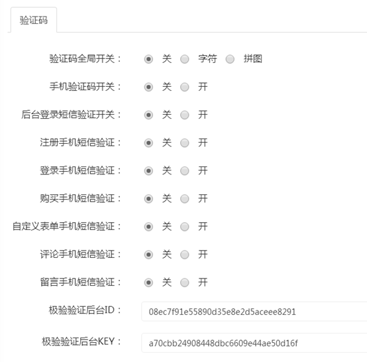Focus the 极验验证后台ID input field
The width and height of the screenshot is (367, 362).
pyautogui.click(x=254, y=312)
